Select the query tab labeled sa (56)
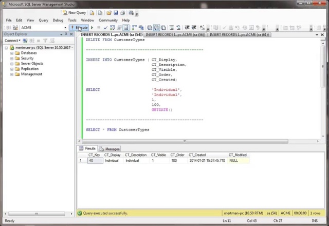 pyautogui.click(x=175, y=34)
